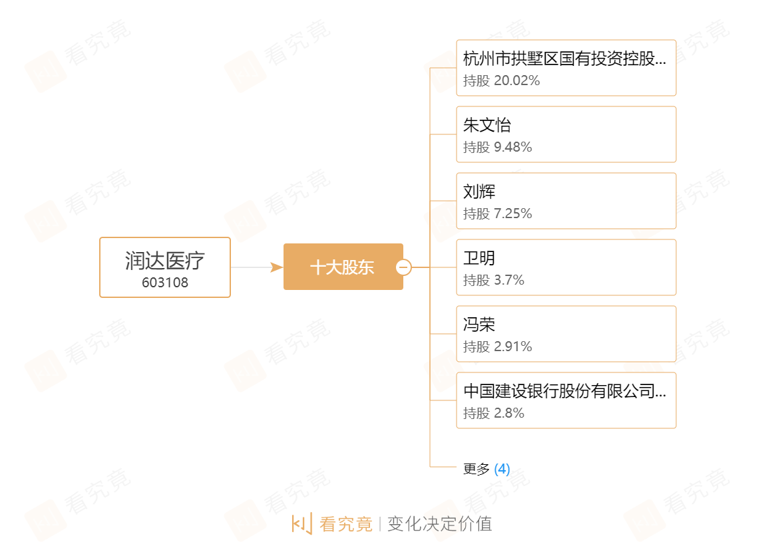Image resolution: width=784 pixels, height=552 pixels.
Task: Click the stock code 603108
Action: (x=165, y=283)
